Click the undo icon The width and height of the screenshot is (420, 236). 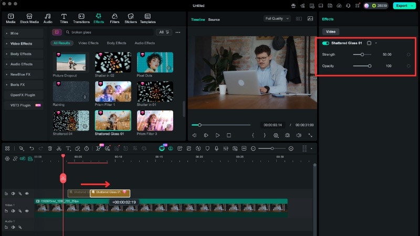click(x=31, y=148)
